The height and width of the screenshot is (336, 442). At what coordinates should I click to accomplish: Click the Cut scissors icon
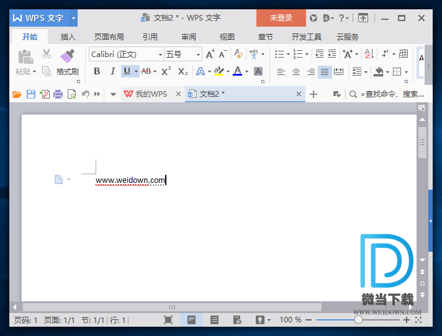point(47,54)
